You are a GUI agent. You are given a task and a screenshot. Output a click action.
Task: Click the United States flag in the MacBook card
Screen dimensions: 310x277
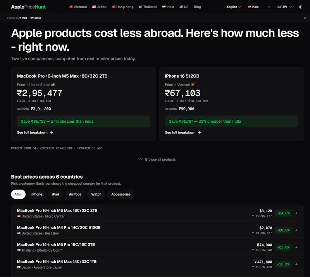(53, 84)
